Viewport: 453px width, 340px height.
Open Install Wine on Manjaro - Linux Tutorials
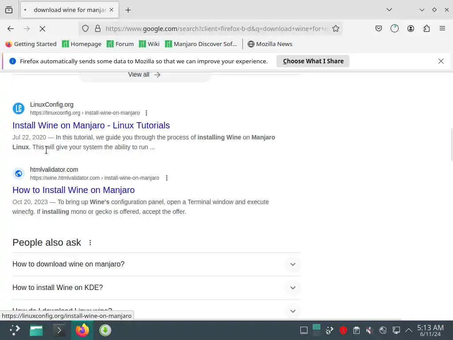[x=91, y=125]
